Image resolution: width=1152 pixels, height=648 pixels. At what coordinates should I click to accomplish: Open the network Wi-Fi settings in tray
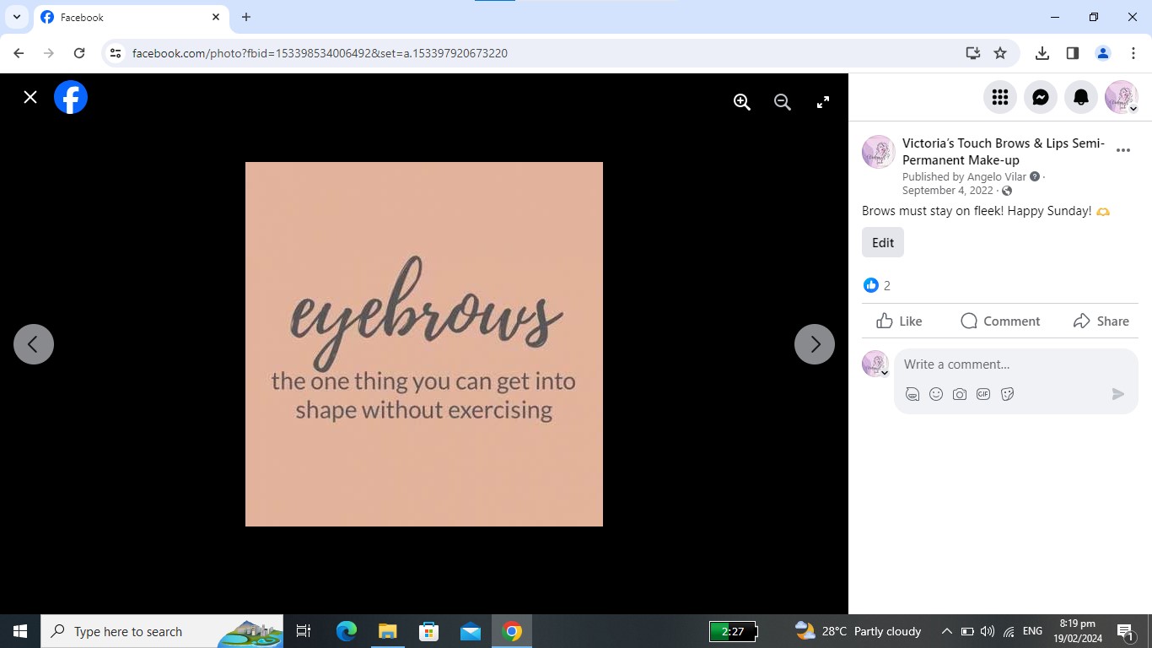(1009, 631)
